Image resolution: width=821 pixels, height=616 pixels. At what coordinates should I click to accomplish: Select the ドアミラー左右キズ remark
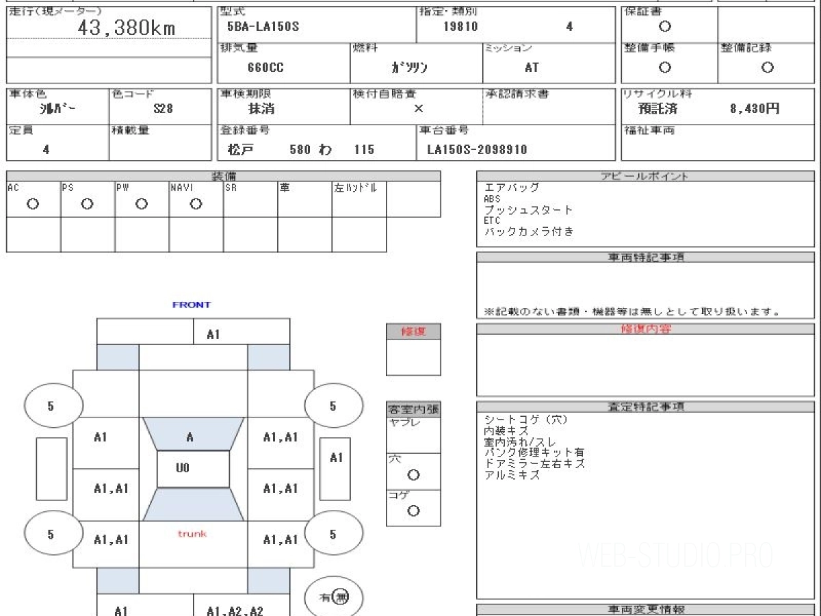coord(534,464)
